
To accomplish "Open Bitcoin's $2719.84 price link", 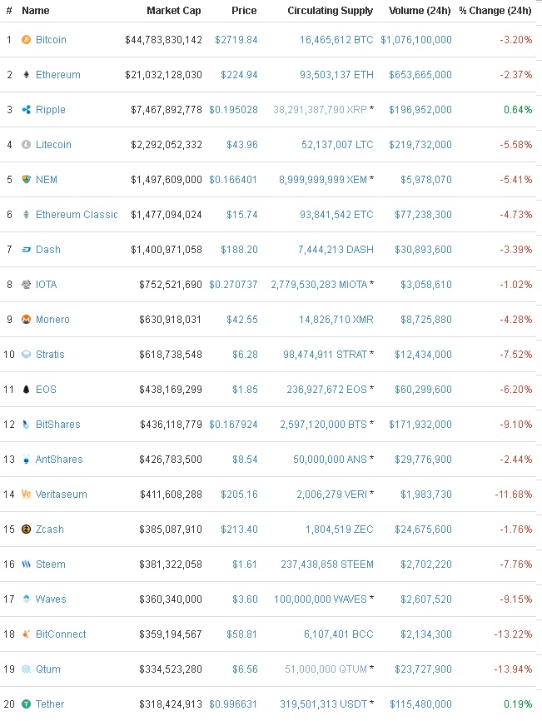I will [236, 39].
